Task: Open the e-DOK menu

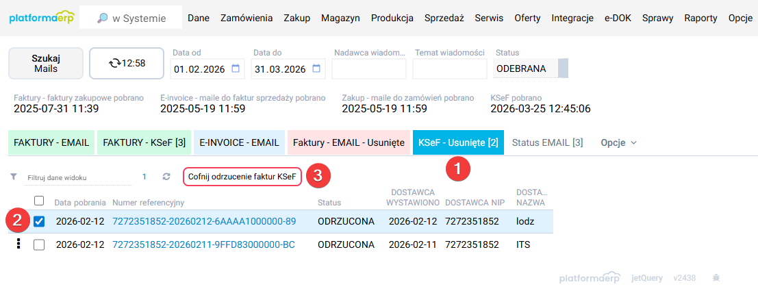Action: [618, 18]
